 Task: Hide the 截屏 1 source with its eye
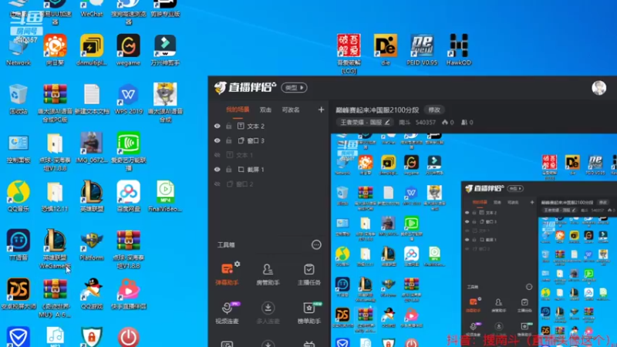[x=217, y=169]
